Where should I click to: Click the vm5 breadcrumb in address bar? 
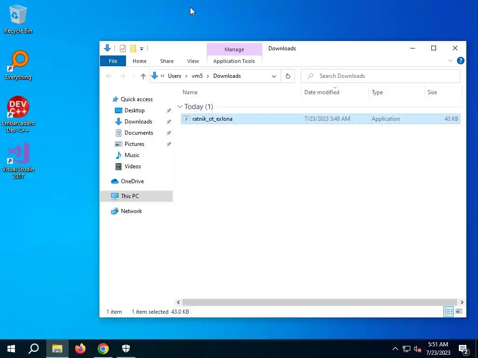click(x=197, y=76)
